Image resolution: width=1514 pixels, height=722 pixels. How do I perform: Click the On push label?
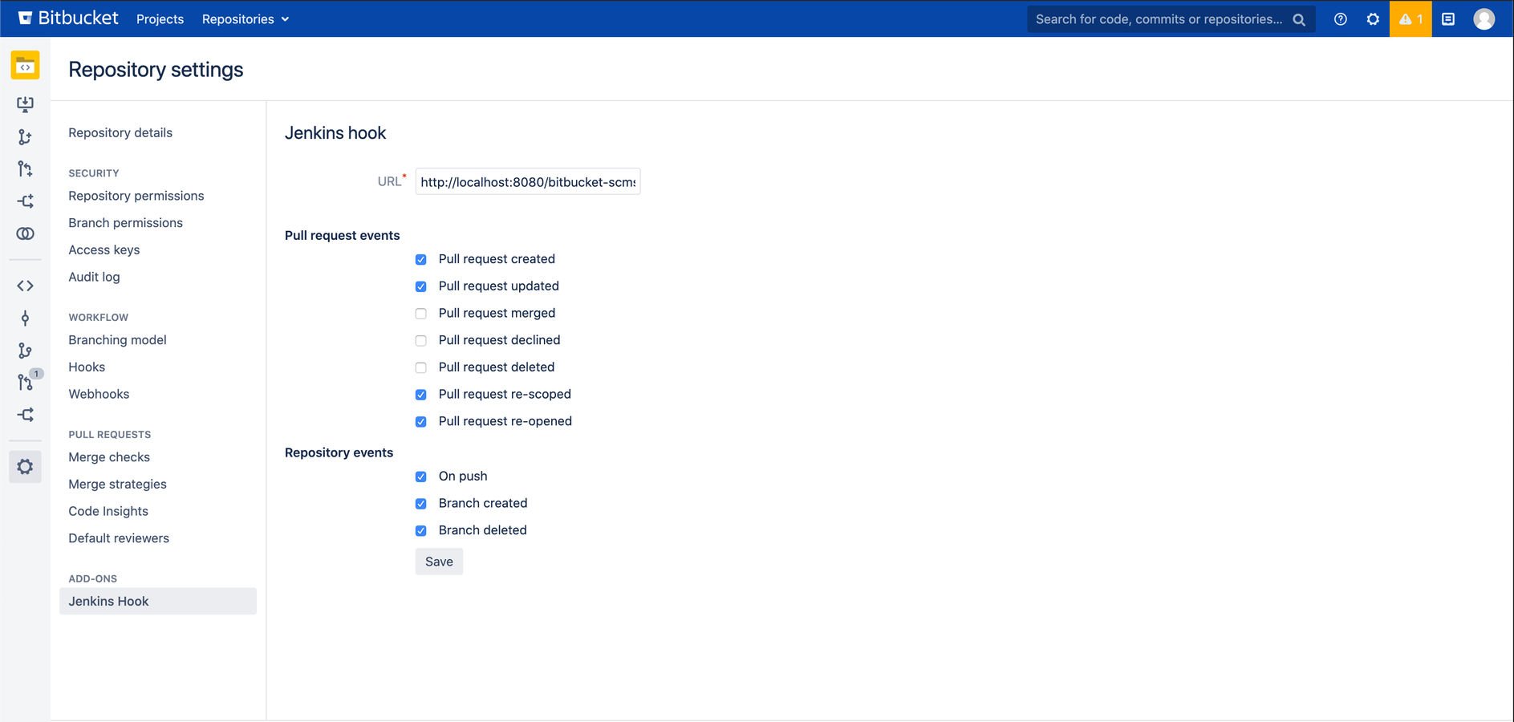coord(463,476)
